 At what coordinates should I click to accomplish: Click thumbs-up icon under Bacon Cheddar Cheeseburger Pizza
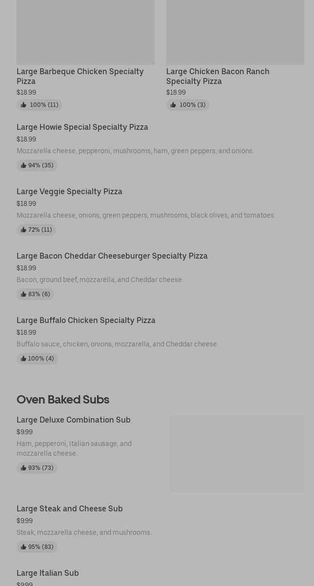(x=23, y=294)
